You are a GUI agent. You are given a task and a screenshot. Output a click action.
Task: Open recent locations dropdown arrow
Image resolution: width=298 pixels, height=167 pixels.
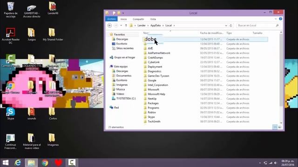coord(121,26)
